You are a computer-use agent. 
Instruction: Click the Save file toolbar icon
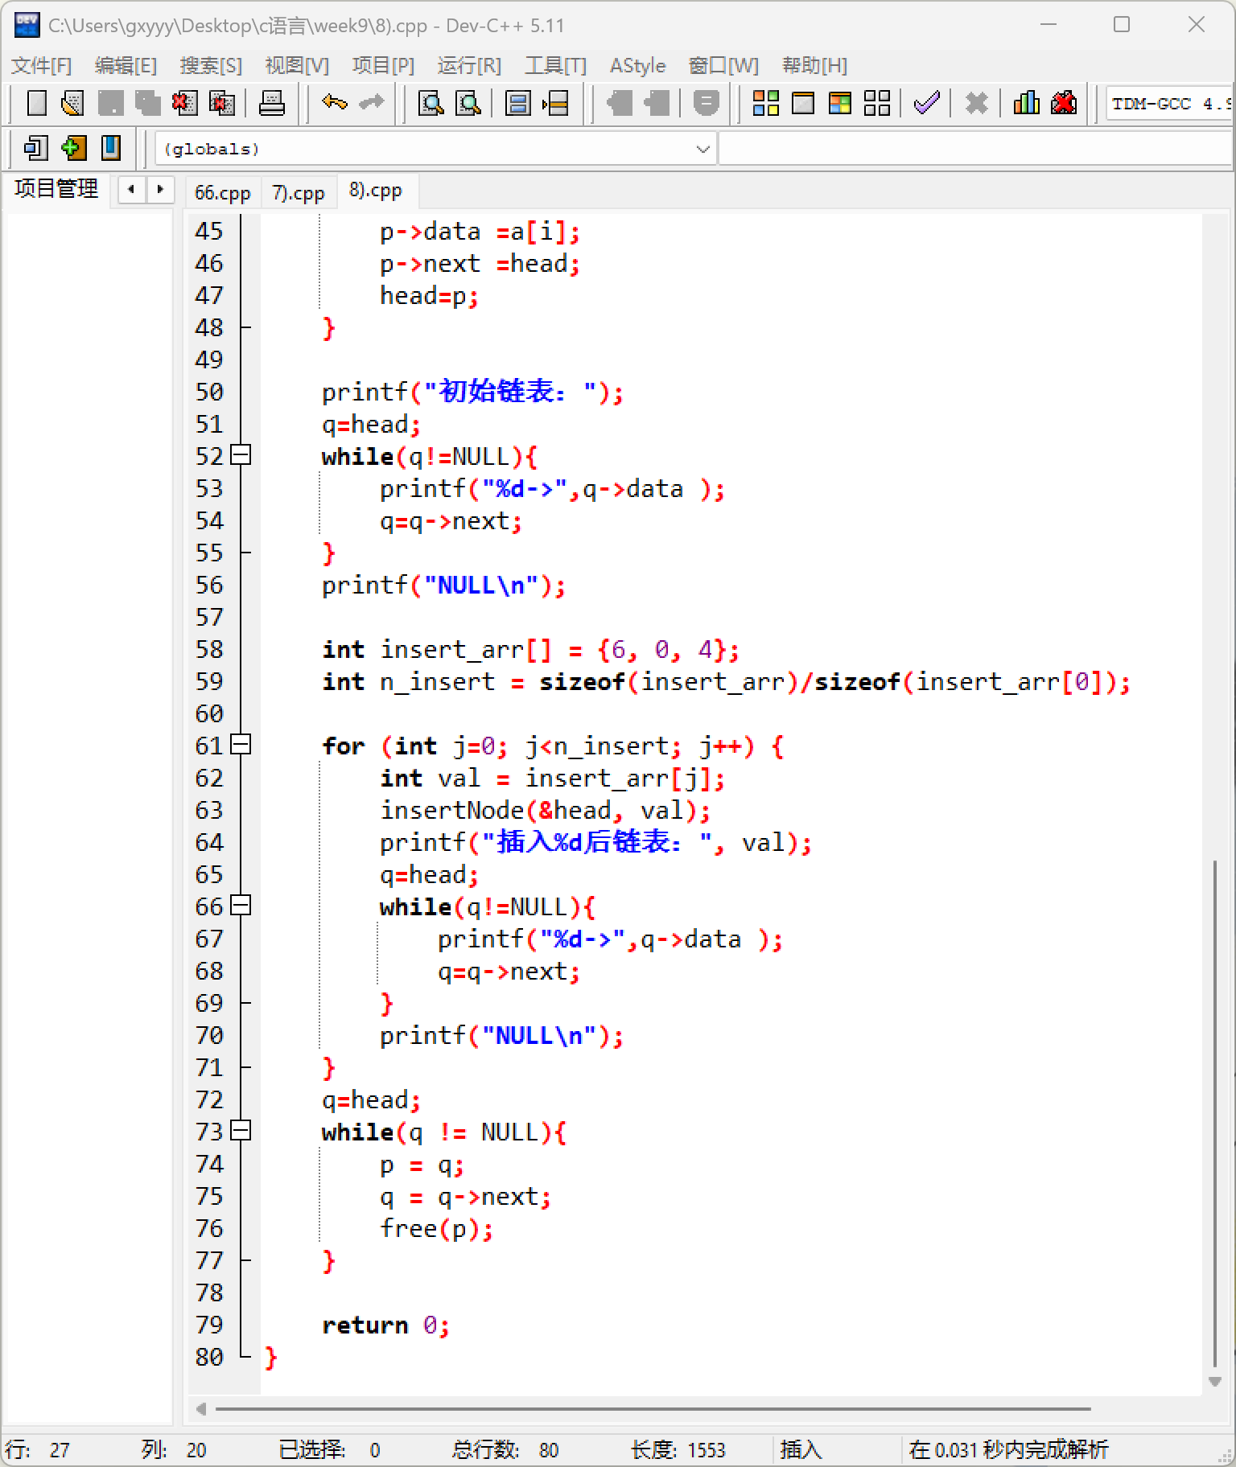pos(110,103)
